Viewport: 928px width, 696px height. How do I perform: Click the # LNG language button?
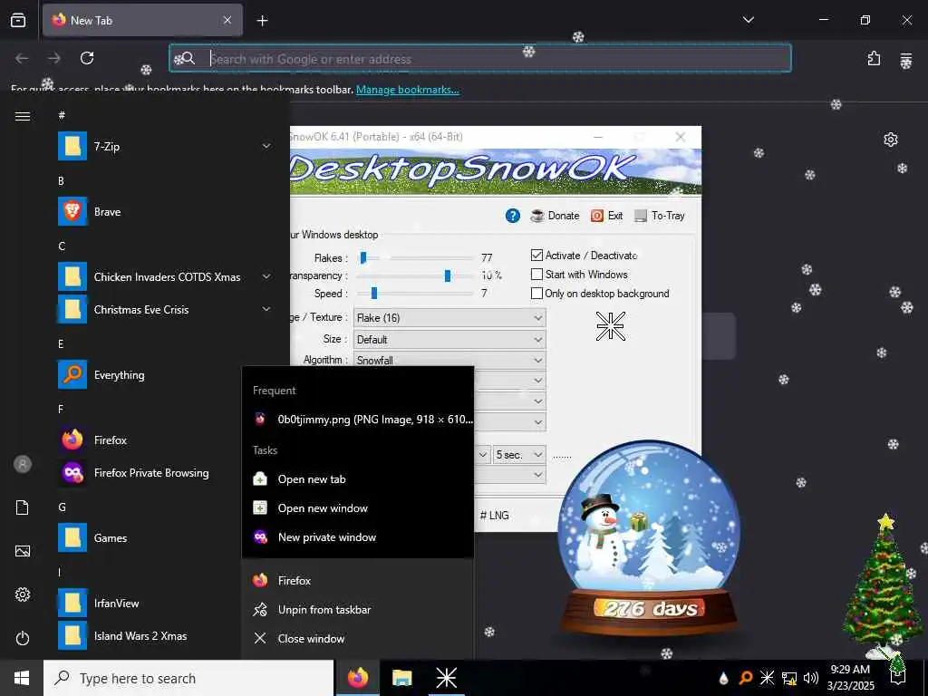point(494,516)
